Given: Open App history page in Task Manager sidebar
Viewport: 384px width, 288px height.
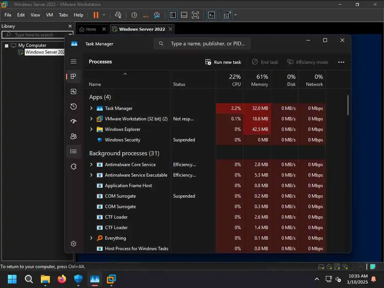Looking at the screenshot, I should [x=73, y=106].
